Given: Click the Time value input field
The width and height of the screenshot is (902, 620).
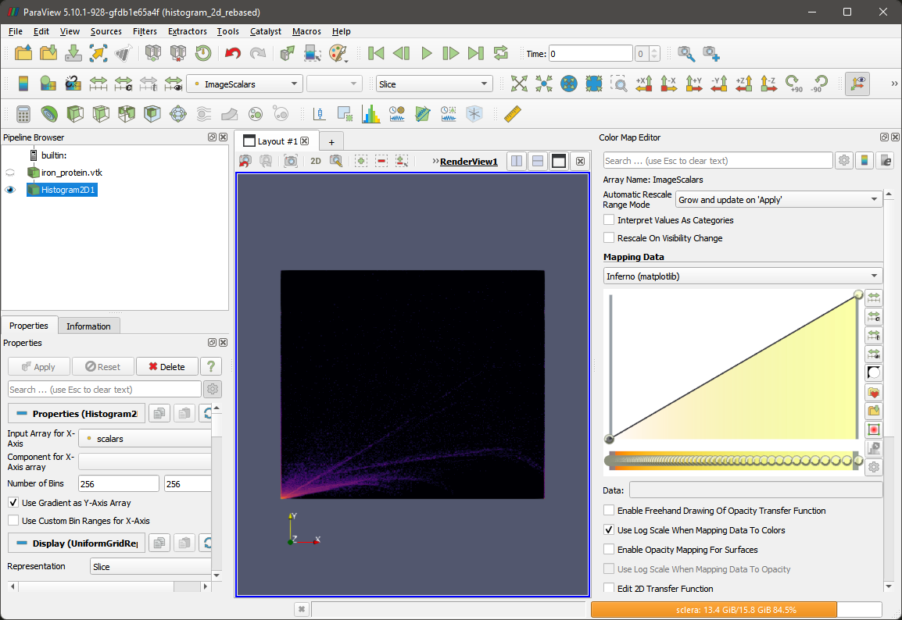Looking at the screenshot, I should point(590,53).
